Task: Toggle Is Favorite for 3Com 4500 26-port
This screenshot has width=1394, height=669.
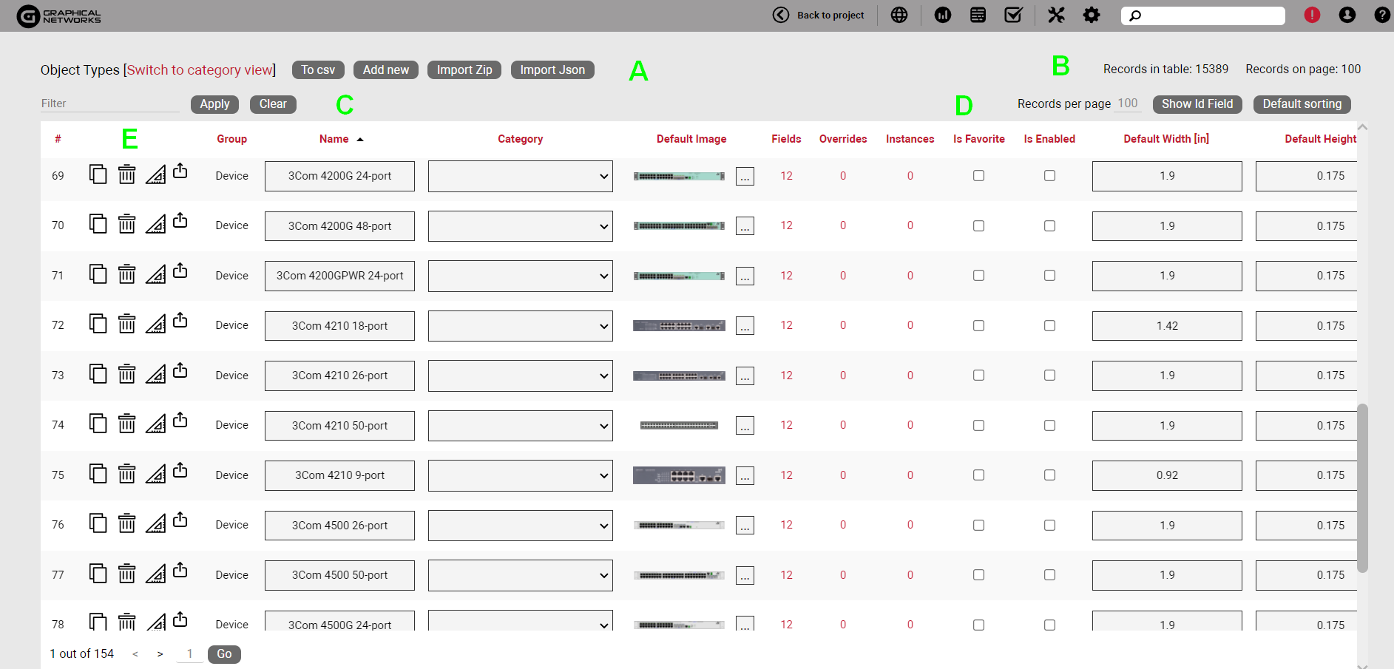Action: point(978,526)
